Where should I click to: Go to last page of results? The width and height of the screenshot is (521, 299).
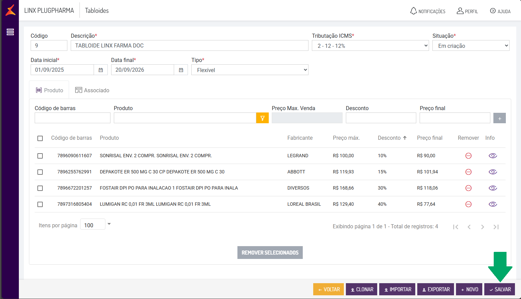[x=496, y=227]
